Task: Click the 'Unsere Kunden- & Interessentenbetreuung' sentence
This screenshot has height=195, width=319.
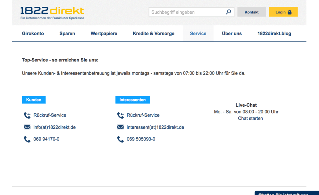Action: point(134,73)
